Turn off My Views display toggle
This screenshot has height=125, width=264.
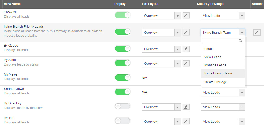pos(123,78)
